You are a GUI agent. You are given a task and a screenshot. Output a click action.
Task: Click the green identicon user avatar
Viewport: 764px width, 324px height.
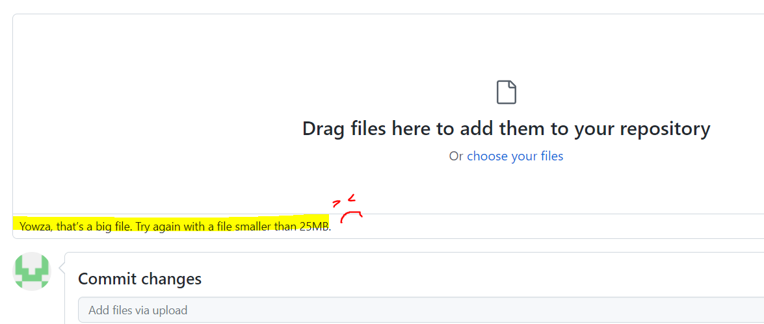32,271
